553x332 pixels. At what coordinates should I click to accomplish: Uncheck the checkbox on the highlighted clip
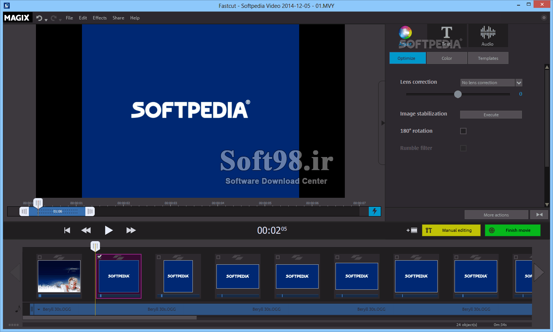(x=99, y=257)
